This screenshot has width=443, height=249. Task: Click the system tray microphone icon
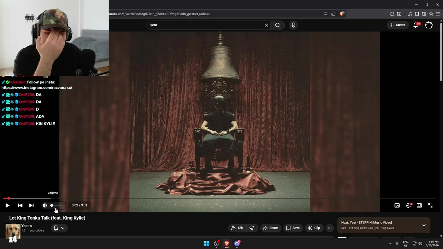(397, 243)
